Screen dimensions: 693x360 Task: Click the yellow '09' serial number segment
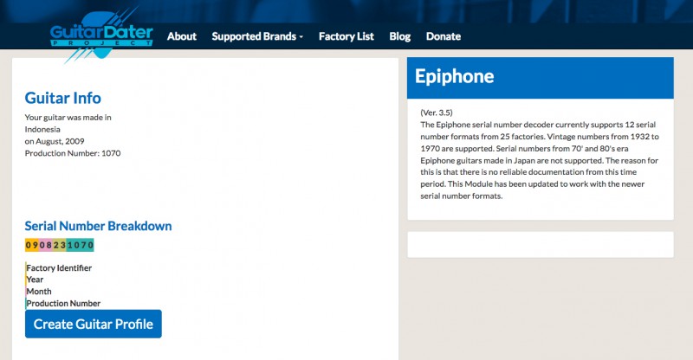tap(31, 245)
